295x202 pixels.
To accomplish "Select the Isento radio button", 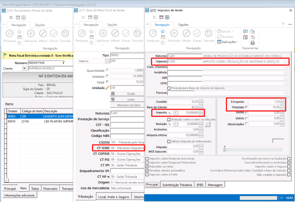I will pos(246,113).
